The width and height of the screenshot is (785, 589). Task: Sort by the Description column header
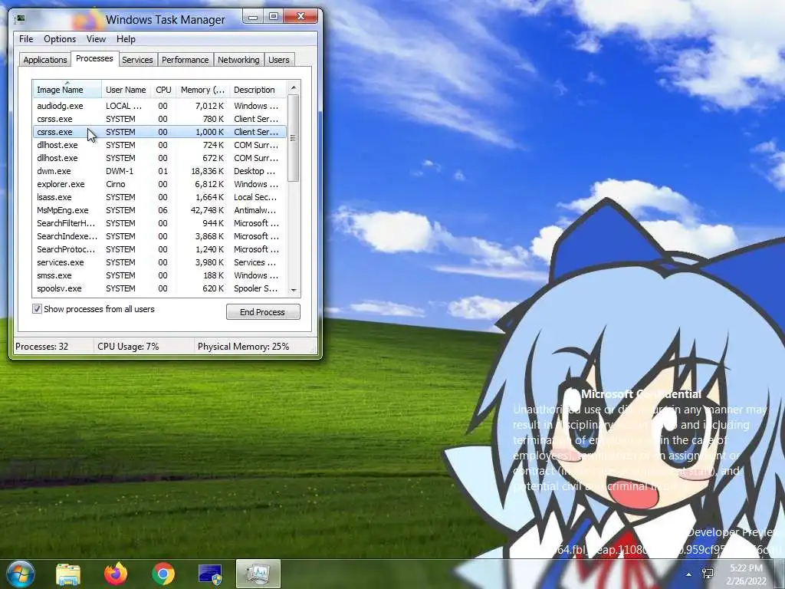[258, 90]
